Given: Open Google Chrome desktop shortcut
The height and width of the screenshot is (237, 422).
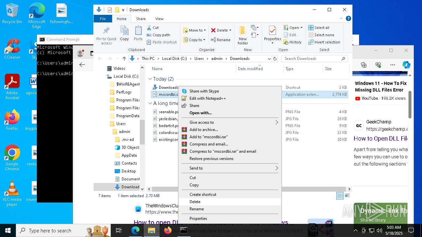Looking at the screenshot, I should (12, 158).
